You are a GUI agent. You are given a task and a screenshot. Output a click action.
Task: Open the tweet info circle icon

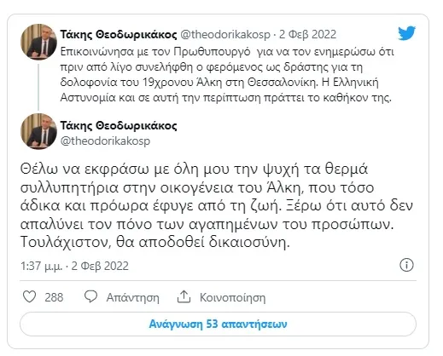[x=406, y=265]
